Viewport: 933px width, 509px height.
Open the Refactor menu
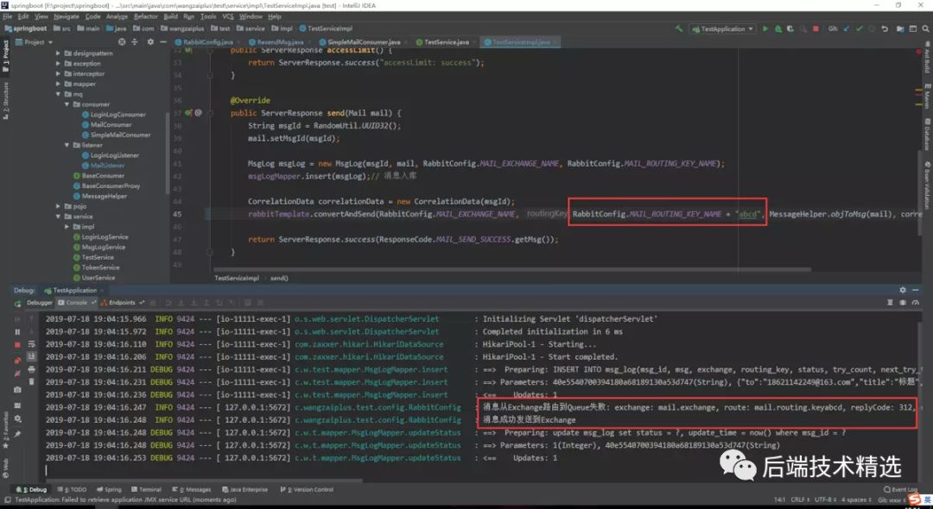pos(146,16)
